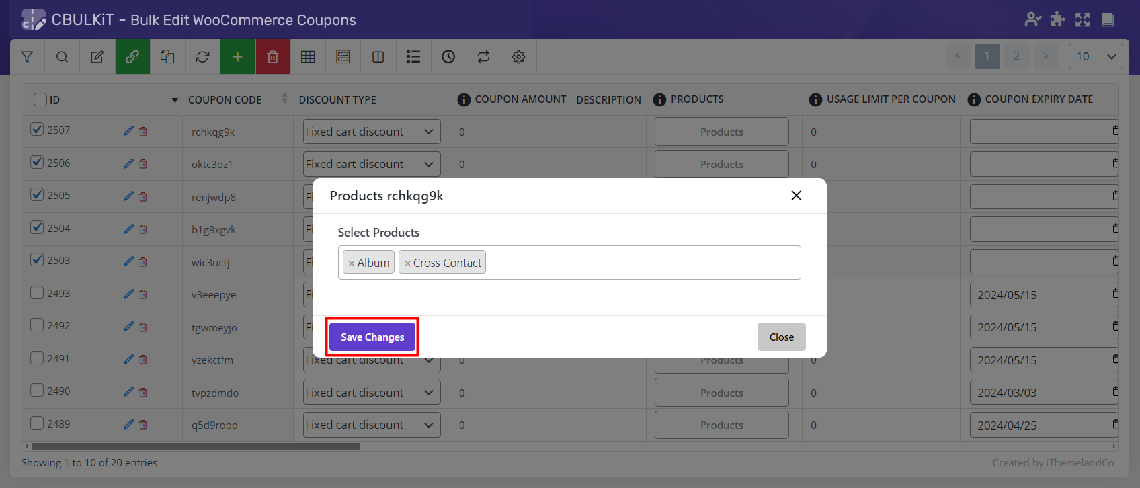1140x488 pixels.
Task: Toggle the select-all ID header checkbox
Action: click(x=40, y=99)
